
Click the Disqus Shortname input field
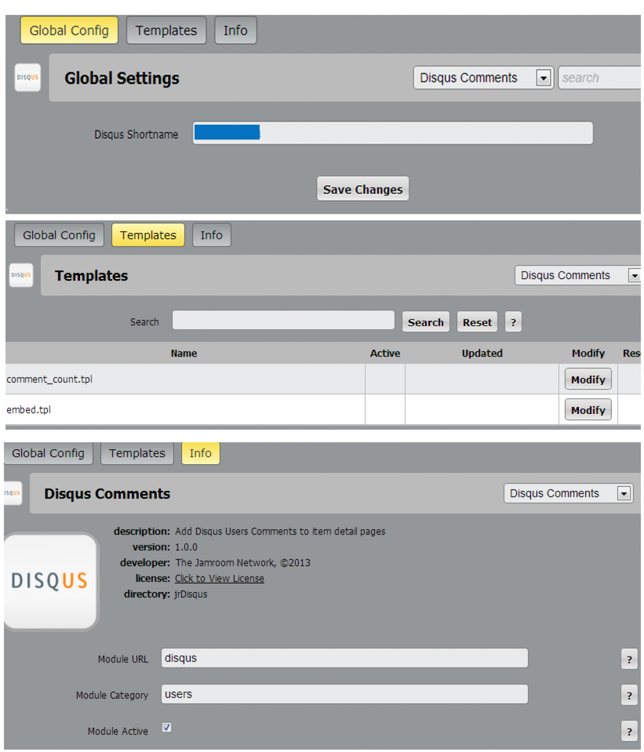point(392,133)
